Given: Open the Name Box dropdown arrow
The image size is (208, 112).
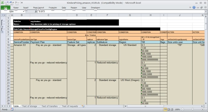Looking at the screenshot, I should pos(24,11).
